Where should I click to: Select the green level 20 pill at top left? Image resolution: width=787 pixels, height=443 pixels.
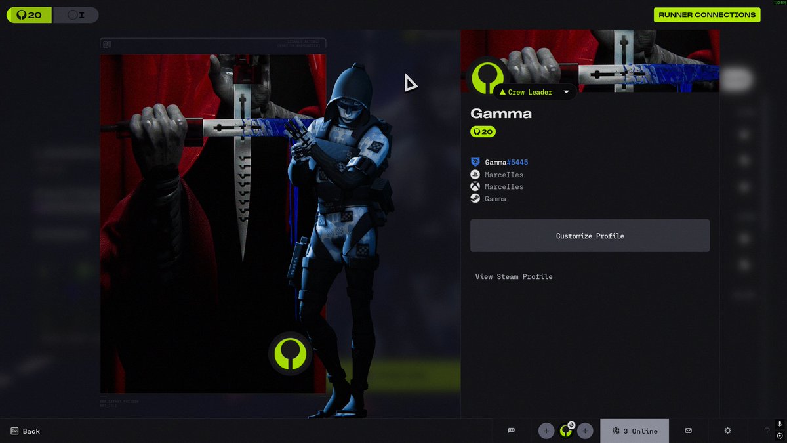pyautogui.click(x=29, y=14)
